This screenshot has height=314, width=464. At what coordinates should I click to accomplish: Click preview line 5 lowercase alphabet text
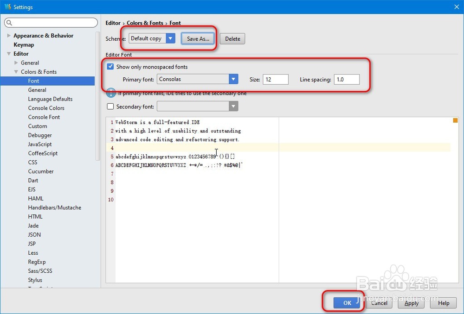coord(151,156)
